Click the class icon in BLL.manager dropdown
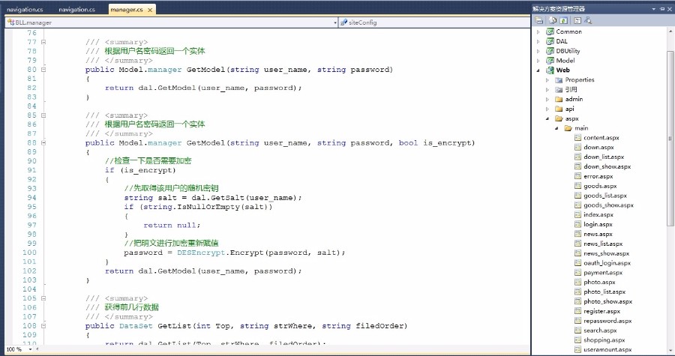The image size is (675, 356). click(x=10, y=22)
